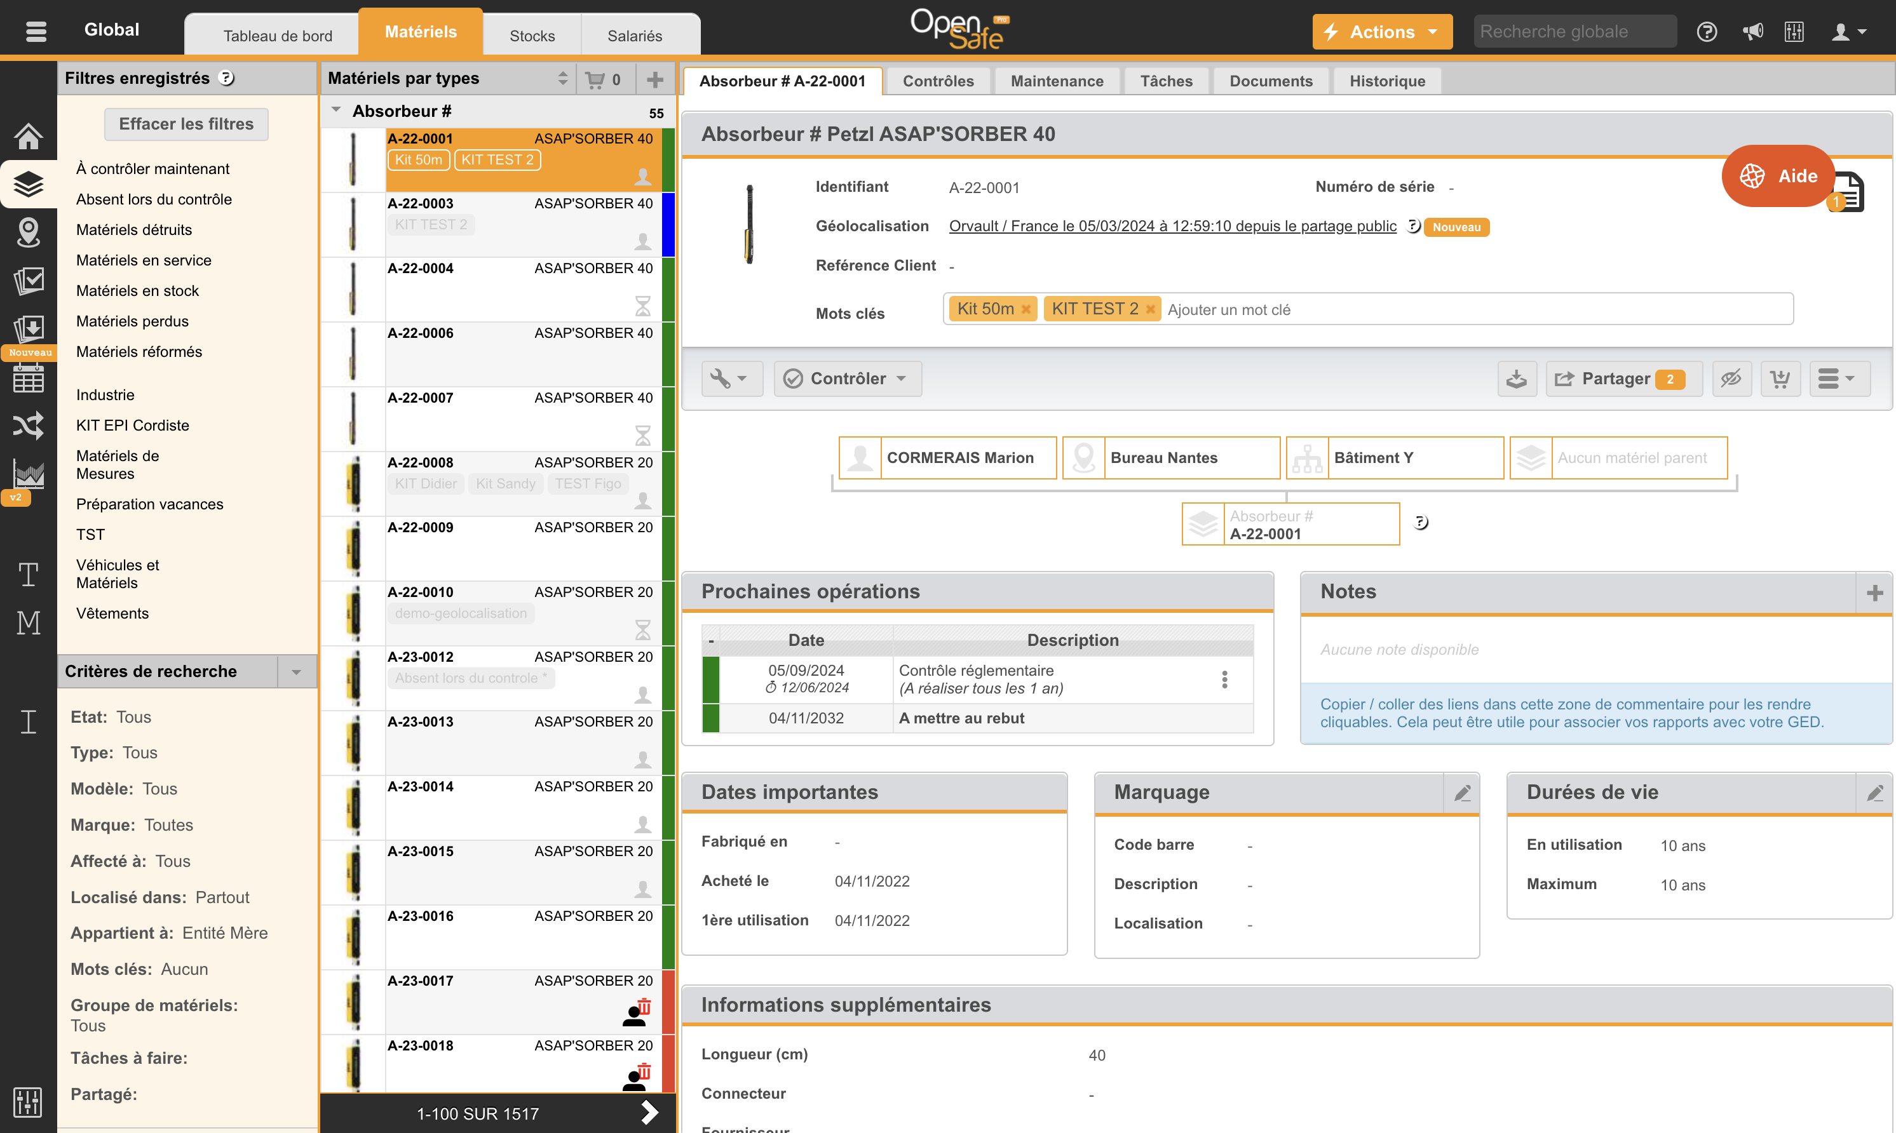This screenshot has width=1896, height=1133.
Task: Collapse the Absorbeur # group
Action: click(x=336, y=111)
